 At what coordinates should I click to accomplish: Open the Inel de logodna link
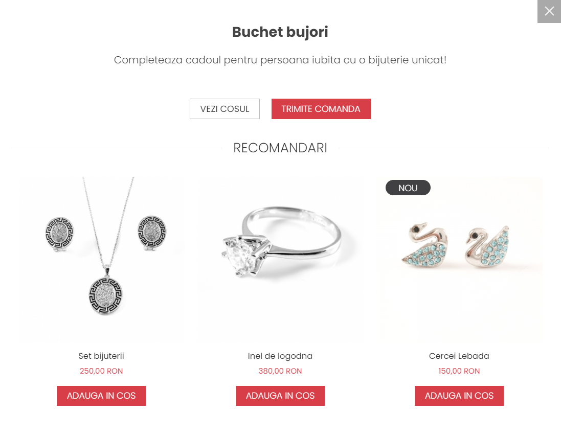coord(280,356)
